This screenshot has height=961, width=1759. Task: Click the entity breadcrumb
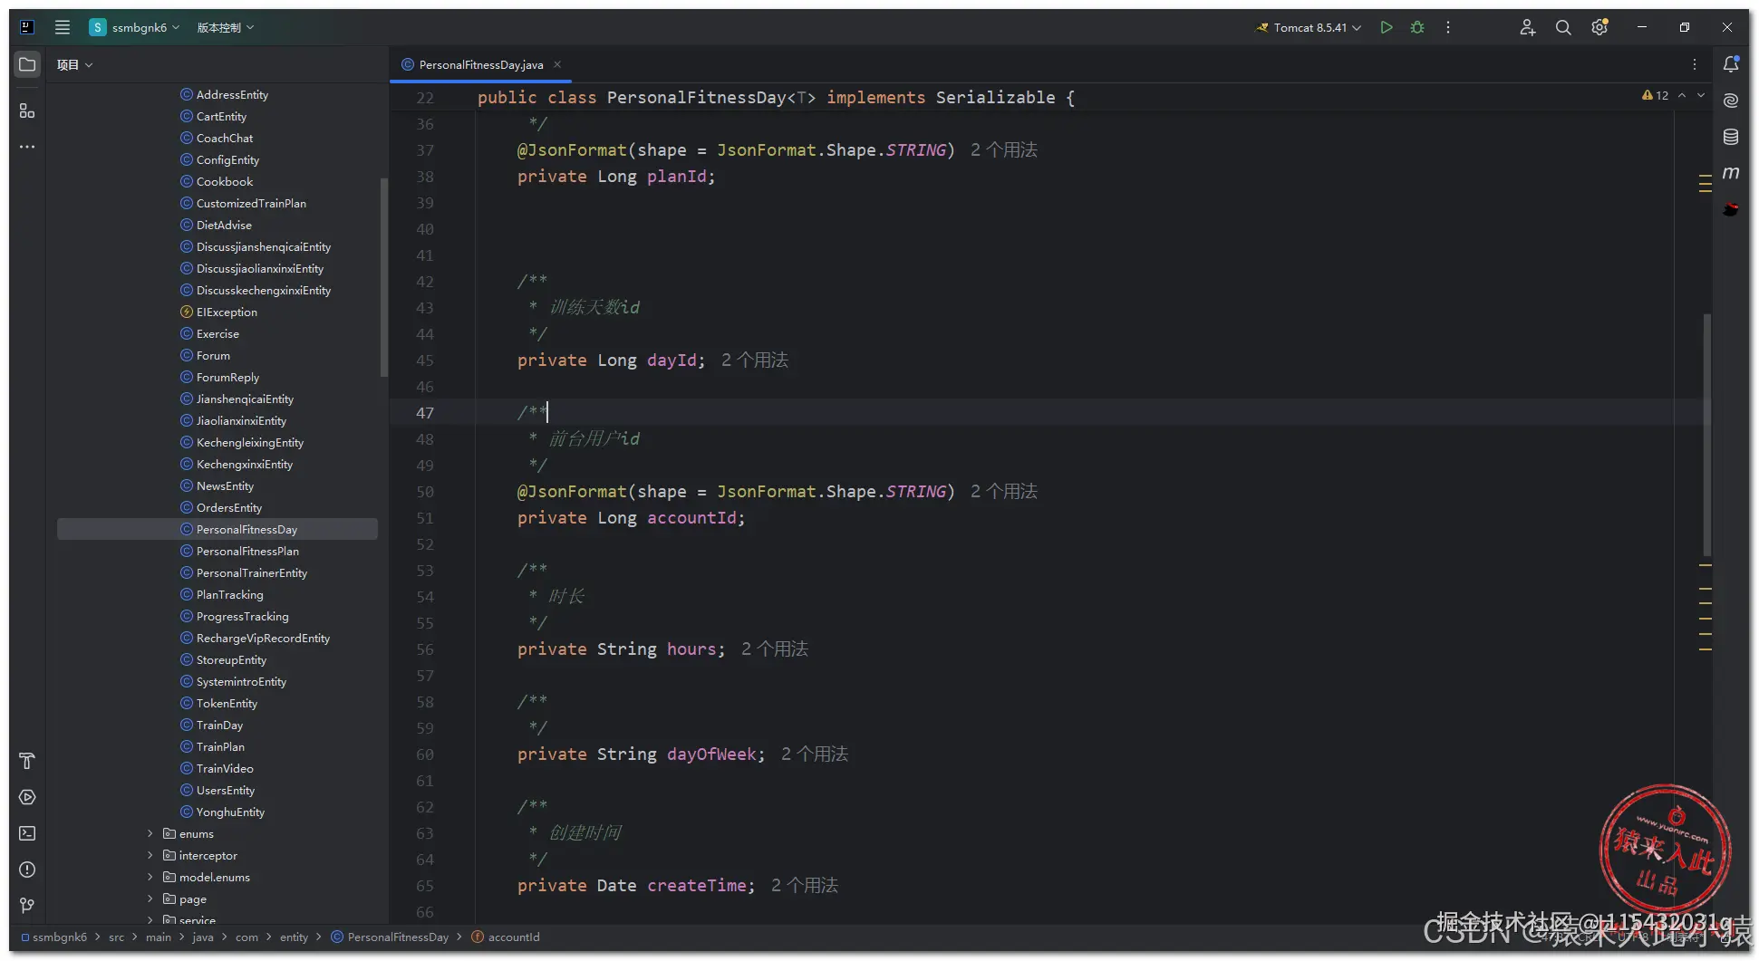(x=294, y=937)
